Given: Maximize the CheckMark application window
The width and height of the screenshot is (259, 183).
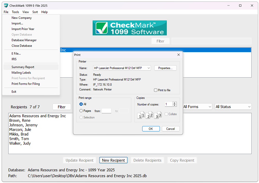Looking at the screenshot, I should tap(240, 5).
